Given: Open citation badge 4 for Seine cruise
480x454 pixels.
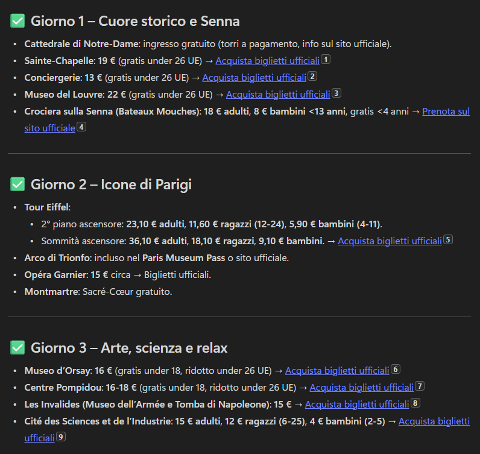Looking at the screenshot, I should (x=81, y=127).
